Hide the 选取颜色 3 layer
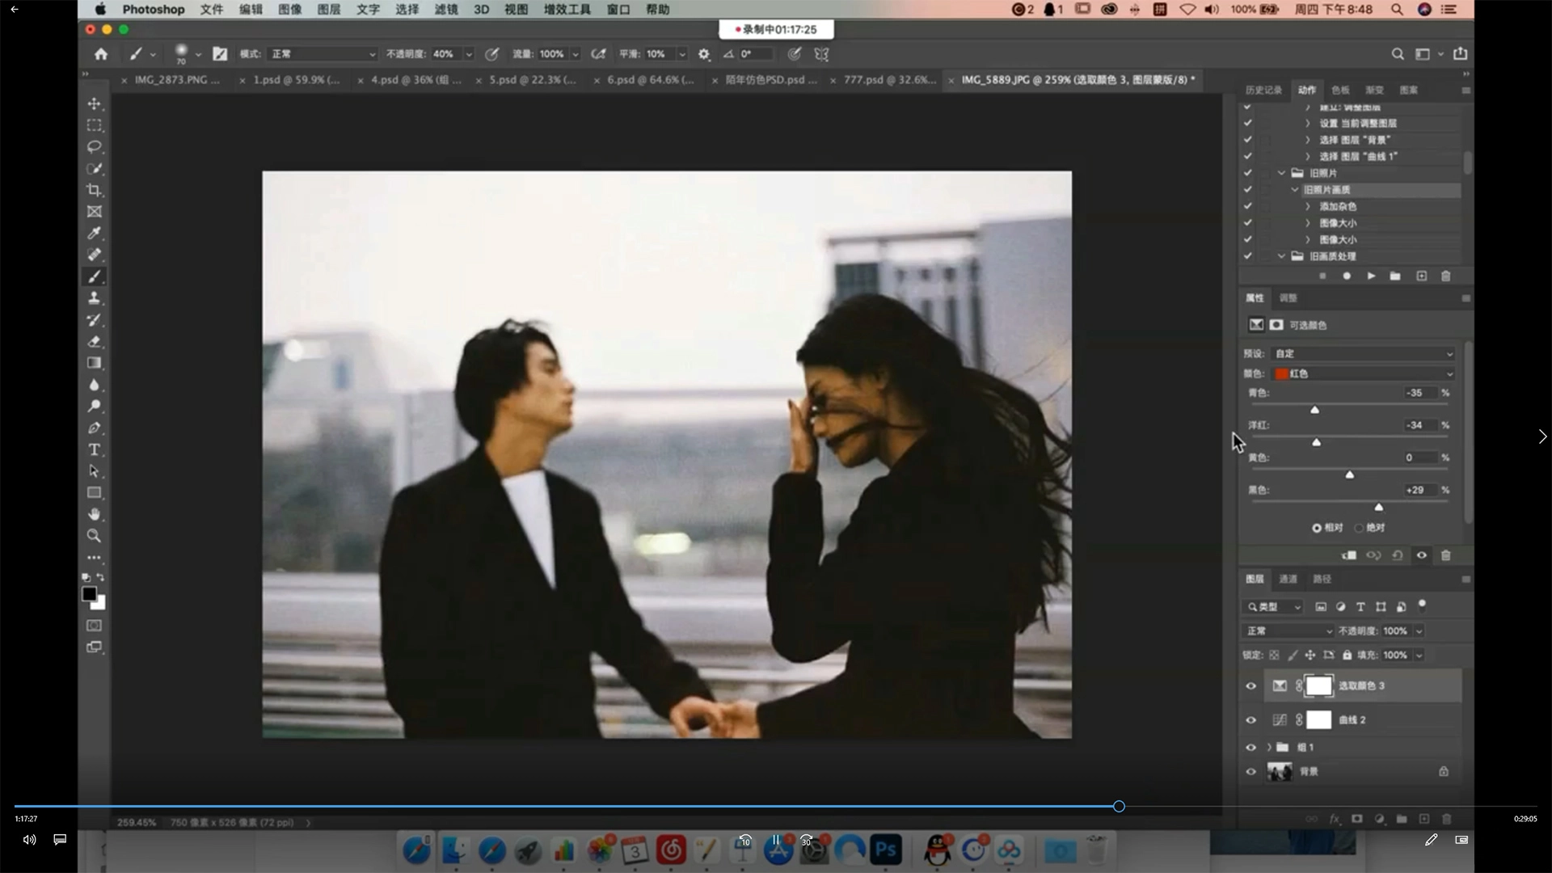The image size is (1552, 873). (1250, 686)
